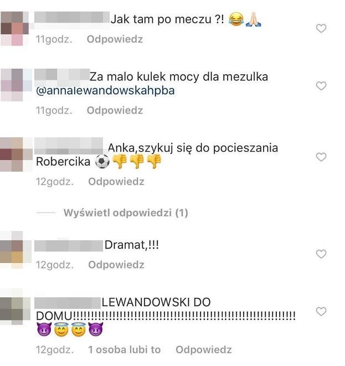This screenshot has width=345, height=366.
Task: View '1 osoba lubi to' likes list
Action: 125,349
